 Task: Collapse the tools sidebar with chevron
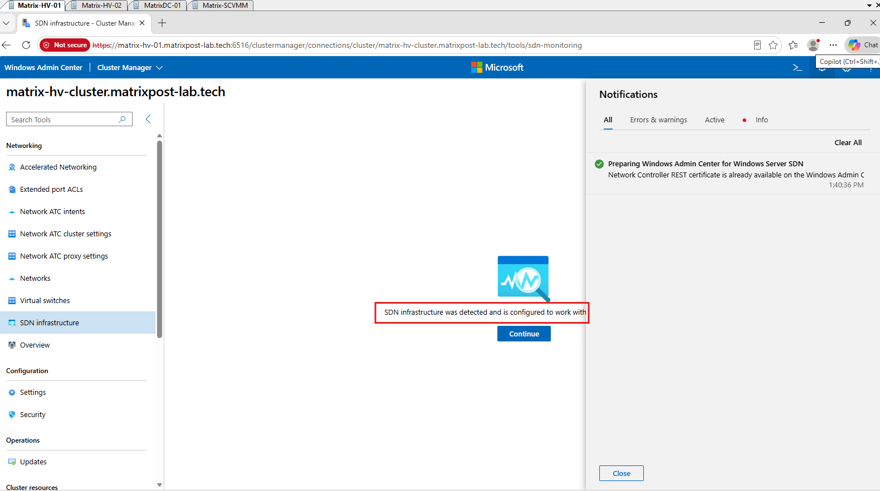click(x=148, y=119)
